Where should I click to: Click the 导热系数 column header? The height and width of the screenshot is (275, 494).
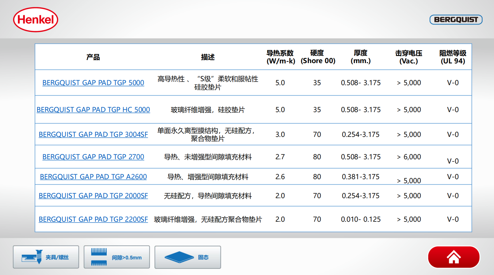click(280, 57)
